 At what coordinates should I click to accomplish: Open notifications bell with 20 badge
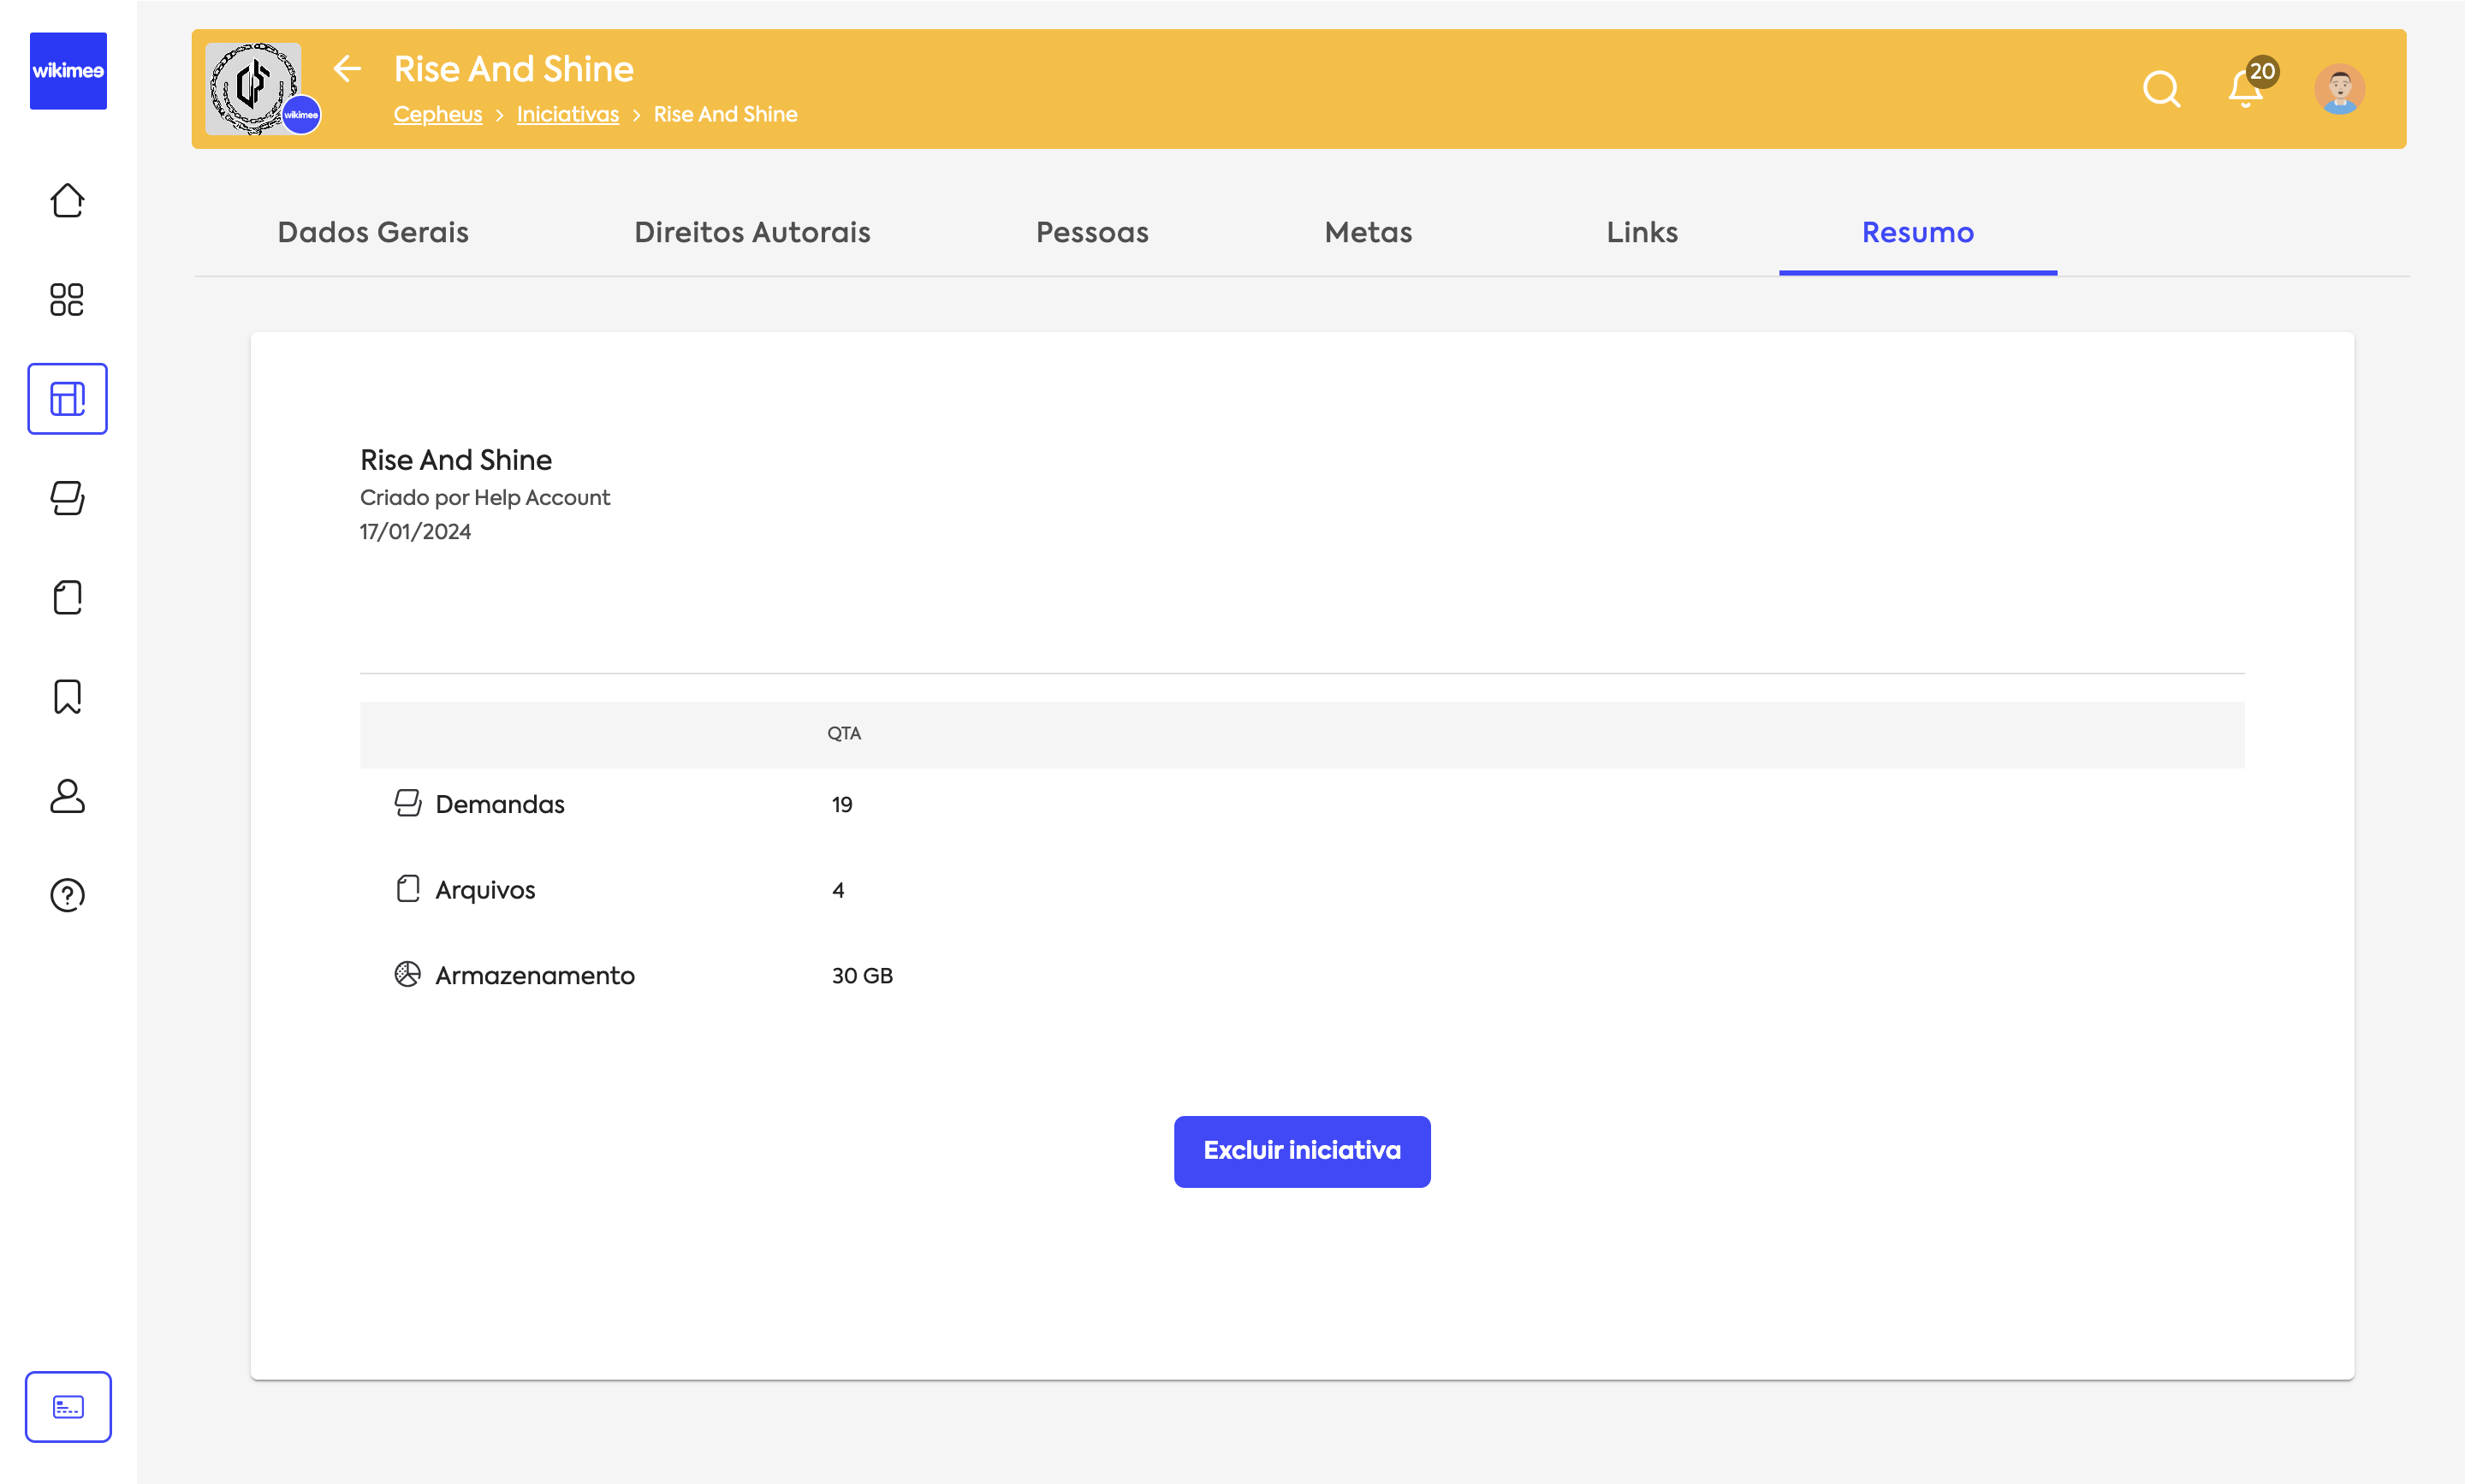2246,89
